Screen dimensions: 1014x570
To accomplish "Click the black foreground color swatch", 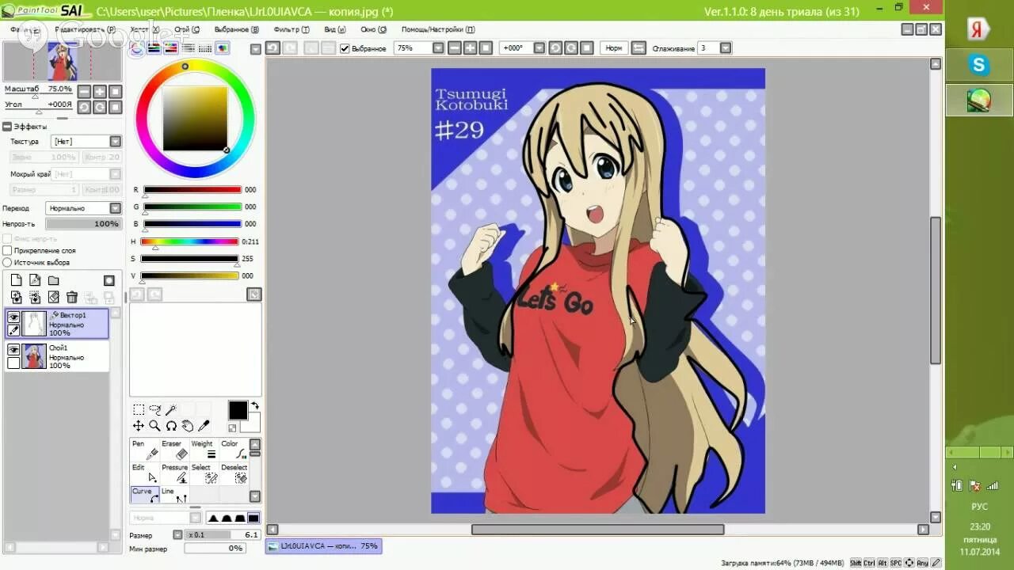I will 238,410.
